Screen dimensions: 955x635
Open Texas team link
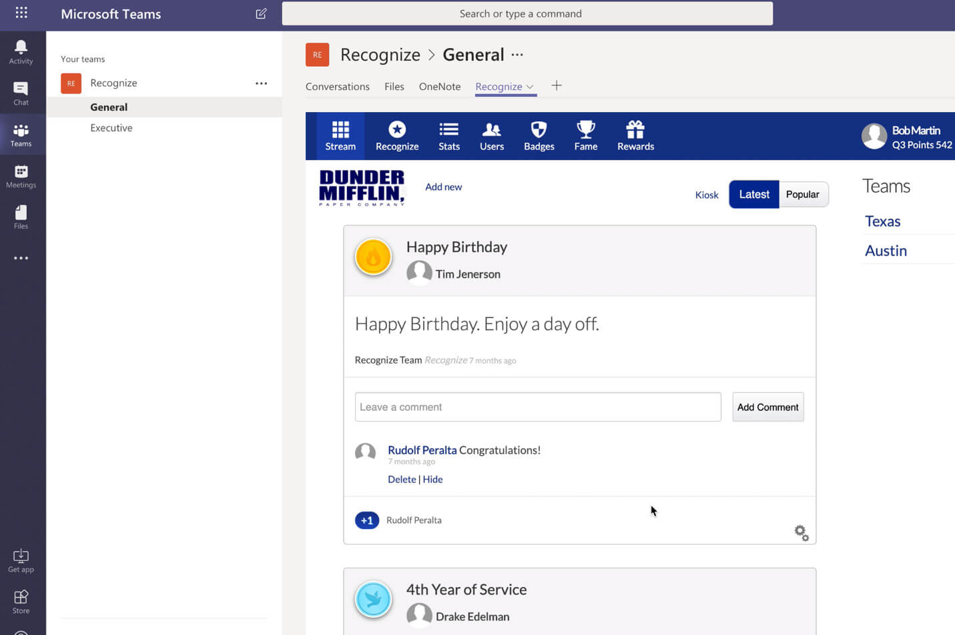[882, 221]
